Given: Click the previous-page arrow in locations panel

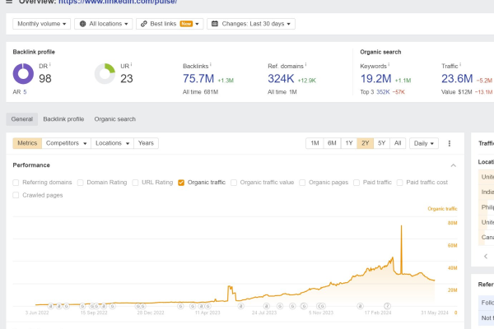Looking at the screenshot, I should (486, 257).
